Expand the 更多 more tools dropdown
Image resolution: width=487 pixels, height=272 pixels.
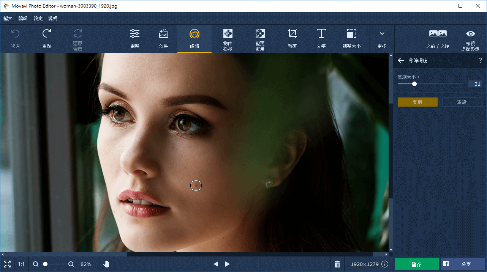tap(382, 38)
